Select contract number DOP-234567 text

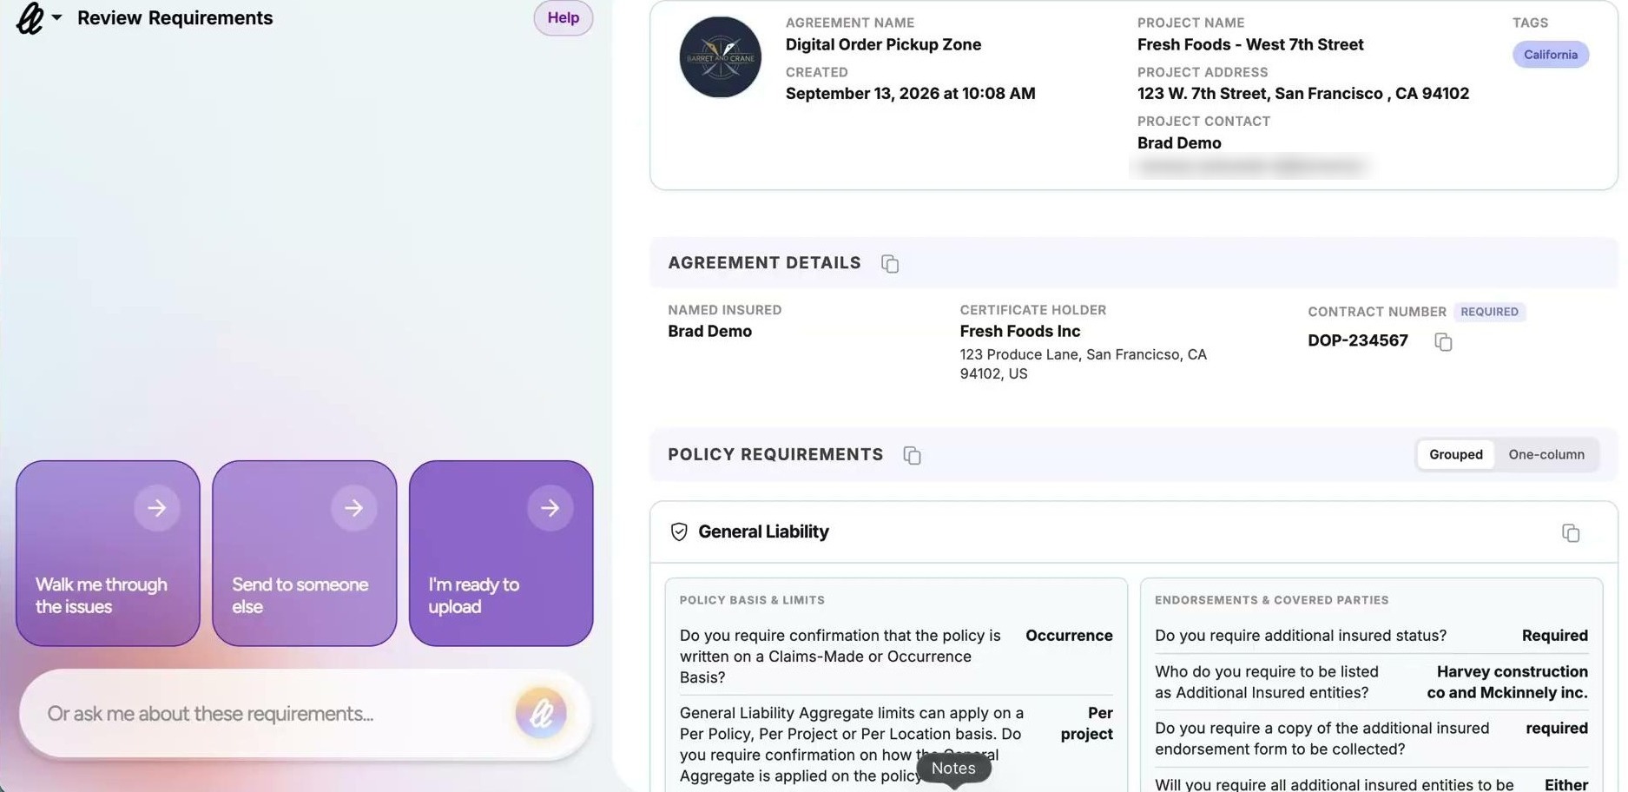pos(1357,340)
